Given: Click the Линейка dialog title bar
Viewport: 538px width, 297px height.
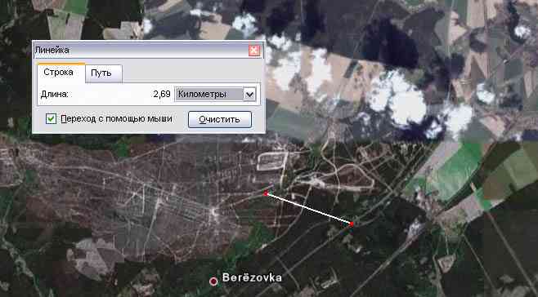Looking at the screenshot, I should click(141, 51).
